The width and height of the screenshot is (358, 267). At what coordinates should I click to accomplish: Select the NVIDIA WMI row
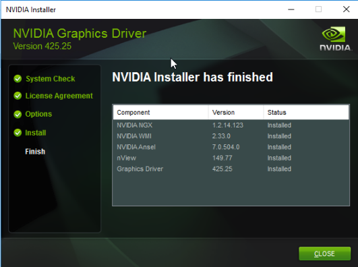(231, 136)
